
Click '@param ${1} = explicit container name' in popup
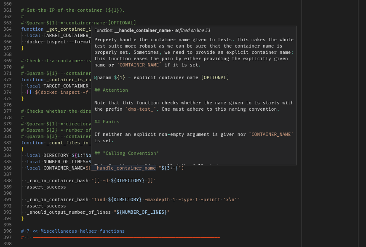pyautogui.click(x=146, y=77)
